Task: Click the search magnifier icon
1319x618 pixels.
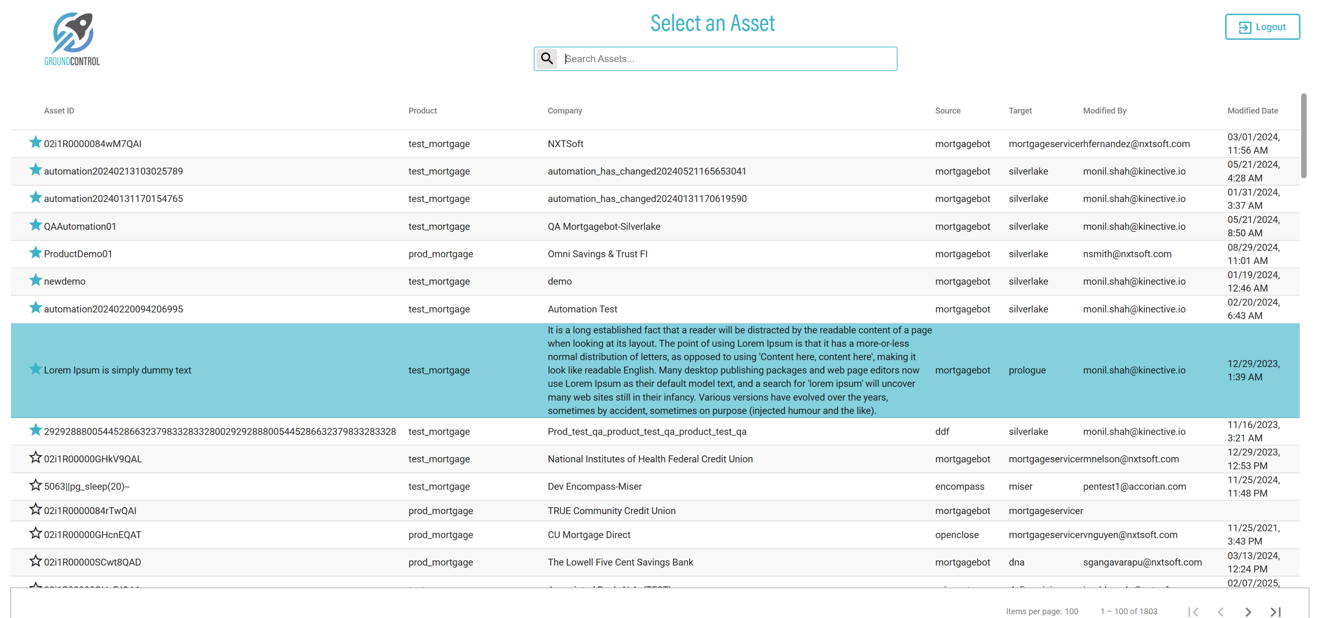Action: coord(546,58)
